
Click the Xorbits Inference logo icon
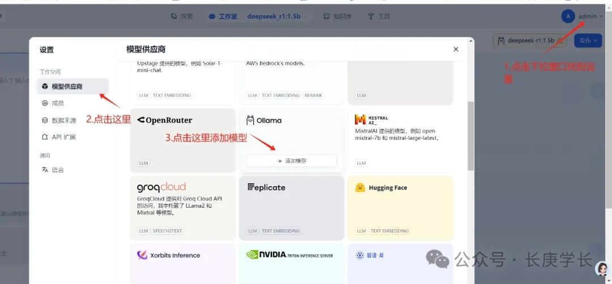point(142,255)
